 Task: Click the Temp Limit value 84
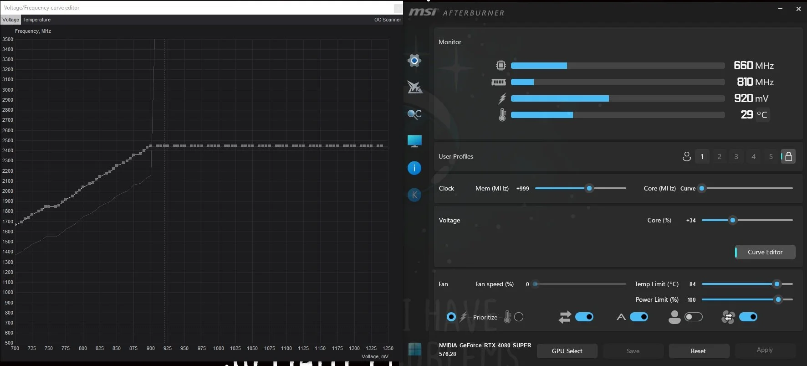(692, 284)
